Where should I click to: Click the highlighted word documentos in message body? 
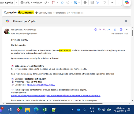(65, 50)
